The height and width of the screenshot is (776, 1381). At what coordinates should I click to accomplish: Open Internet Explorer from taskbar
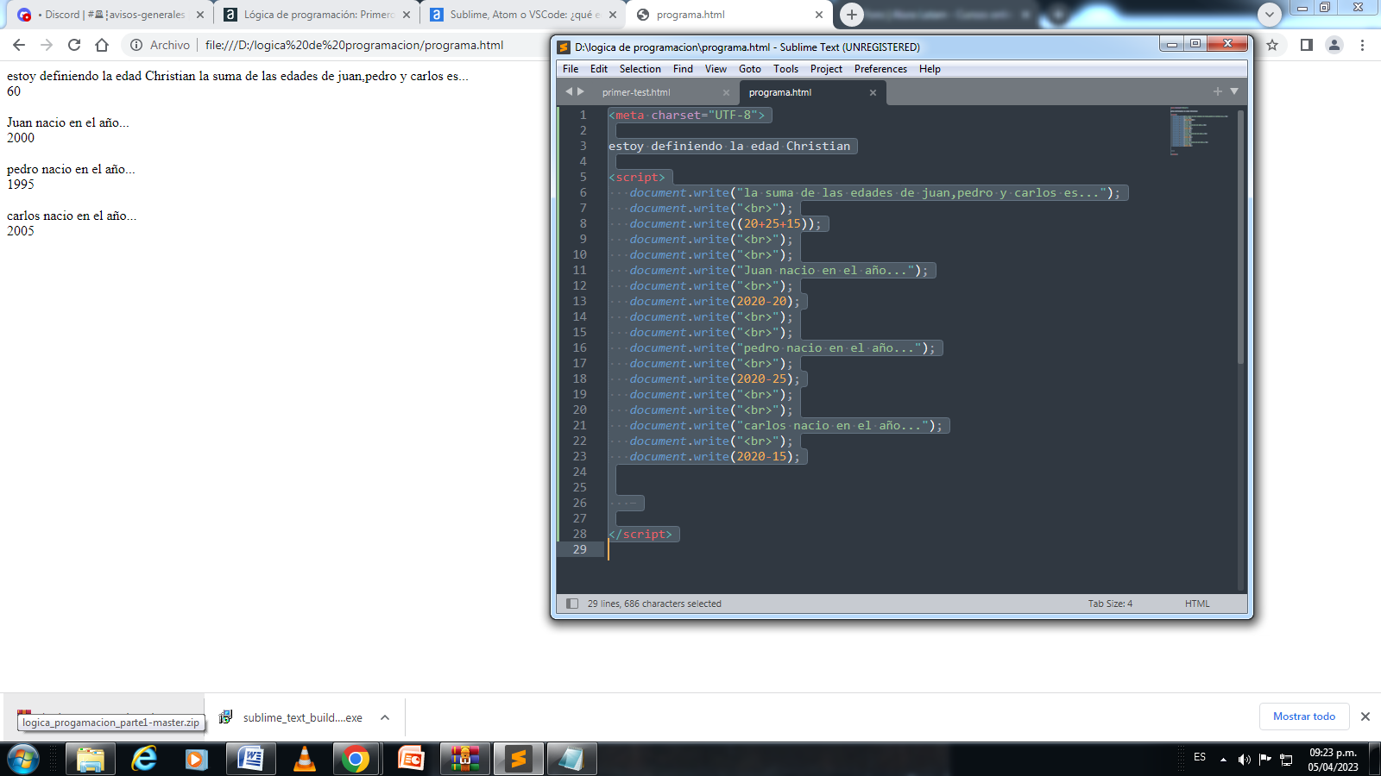coord(144,760)
